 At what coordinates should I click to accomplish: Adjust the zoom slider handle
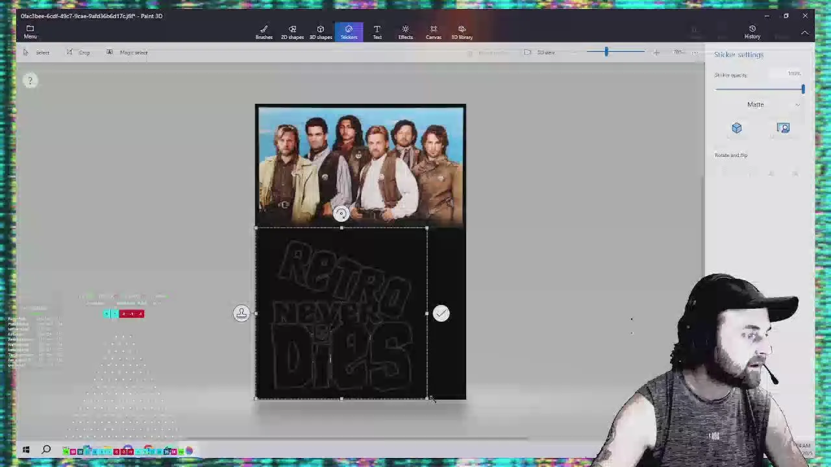tap(606, 52)
